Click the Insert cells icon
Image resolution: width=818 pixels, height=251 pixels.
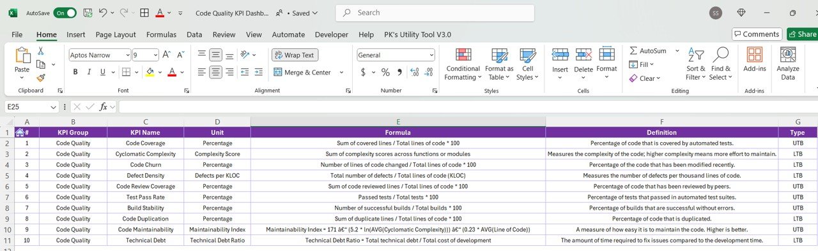[x=560, y=64]
